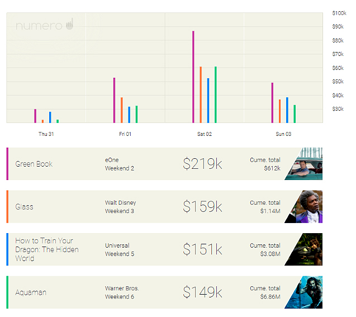
Task: Click the magenta Saturday Green Book bar
Action: [193, 77]
